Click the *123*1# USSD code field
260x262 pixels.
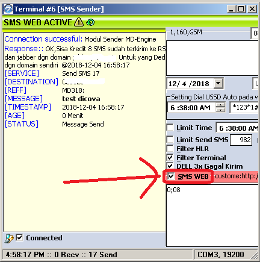click(244, 107)
